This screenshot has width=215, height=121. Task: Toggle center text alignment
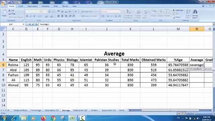pos(62,16)
